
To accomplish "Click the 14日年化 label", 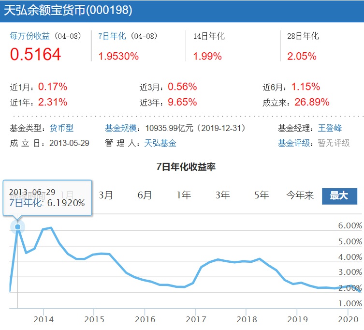I will (209, 36).
